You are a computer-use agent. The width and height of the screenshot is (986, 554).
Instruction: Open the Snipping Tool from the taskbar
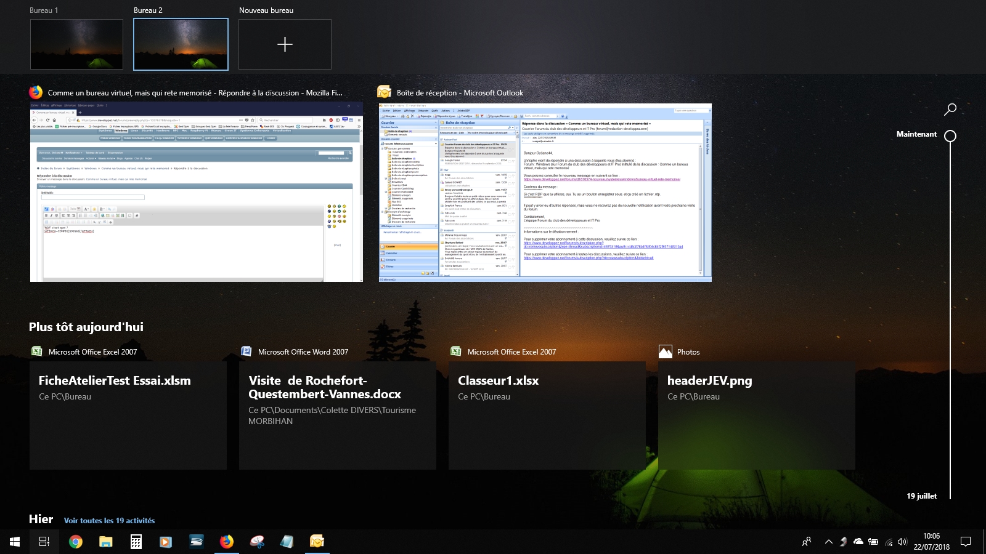(257, 542)
